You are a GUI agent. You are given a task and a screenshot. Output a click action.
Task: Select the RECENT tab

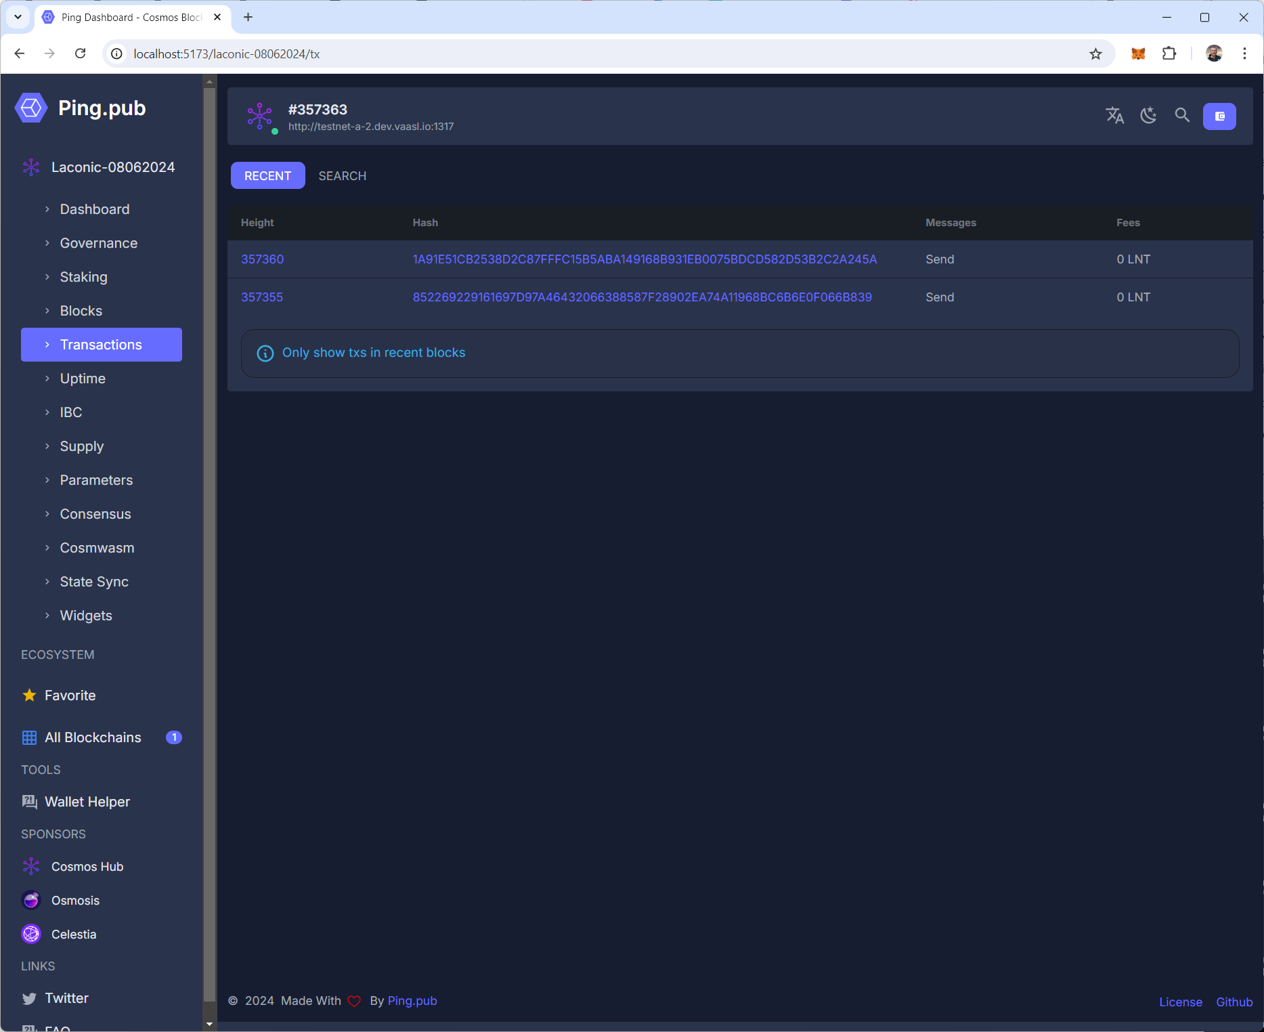(267, 176)
